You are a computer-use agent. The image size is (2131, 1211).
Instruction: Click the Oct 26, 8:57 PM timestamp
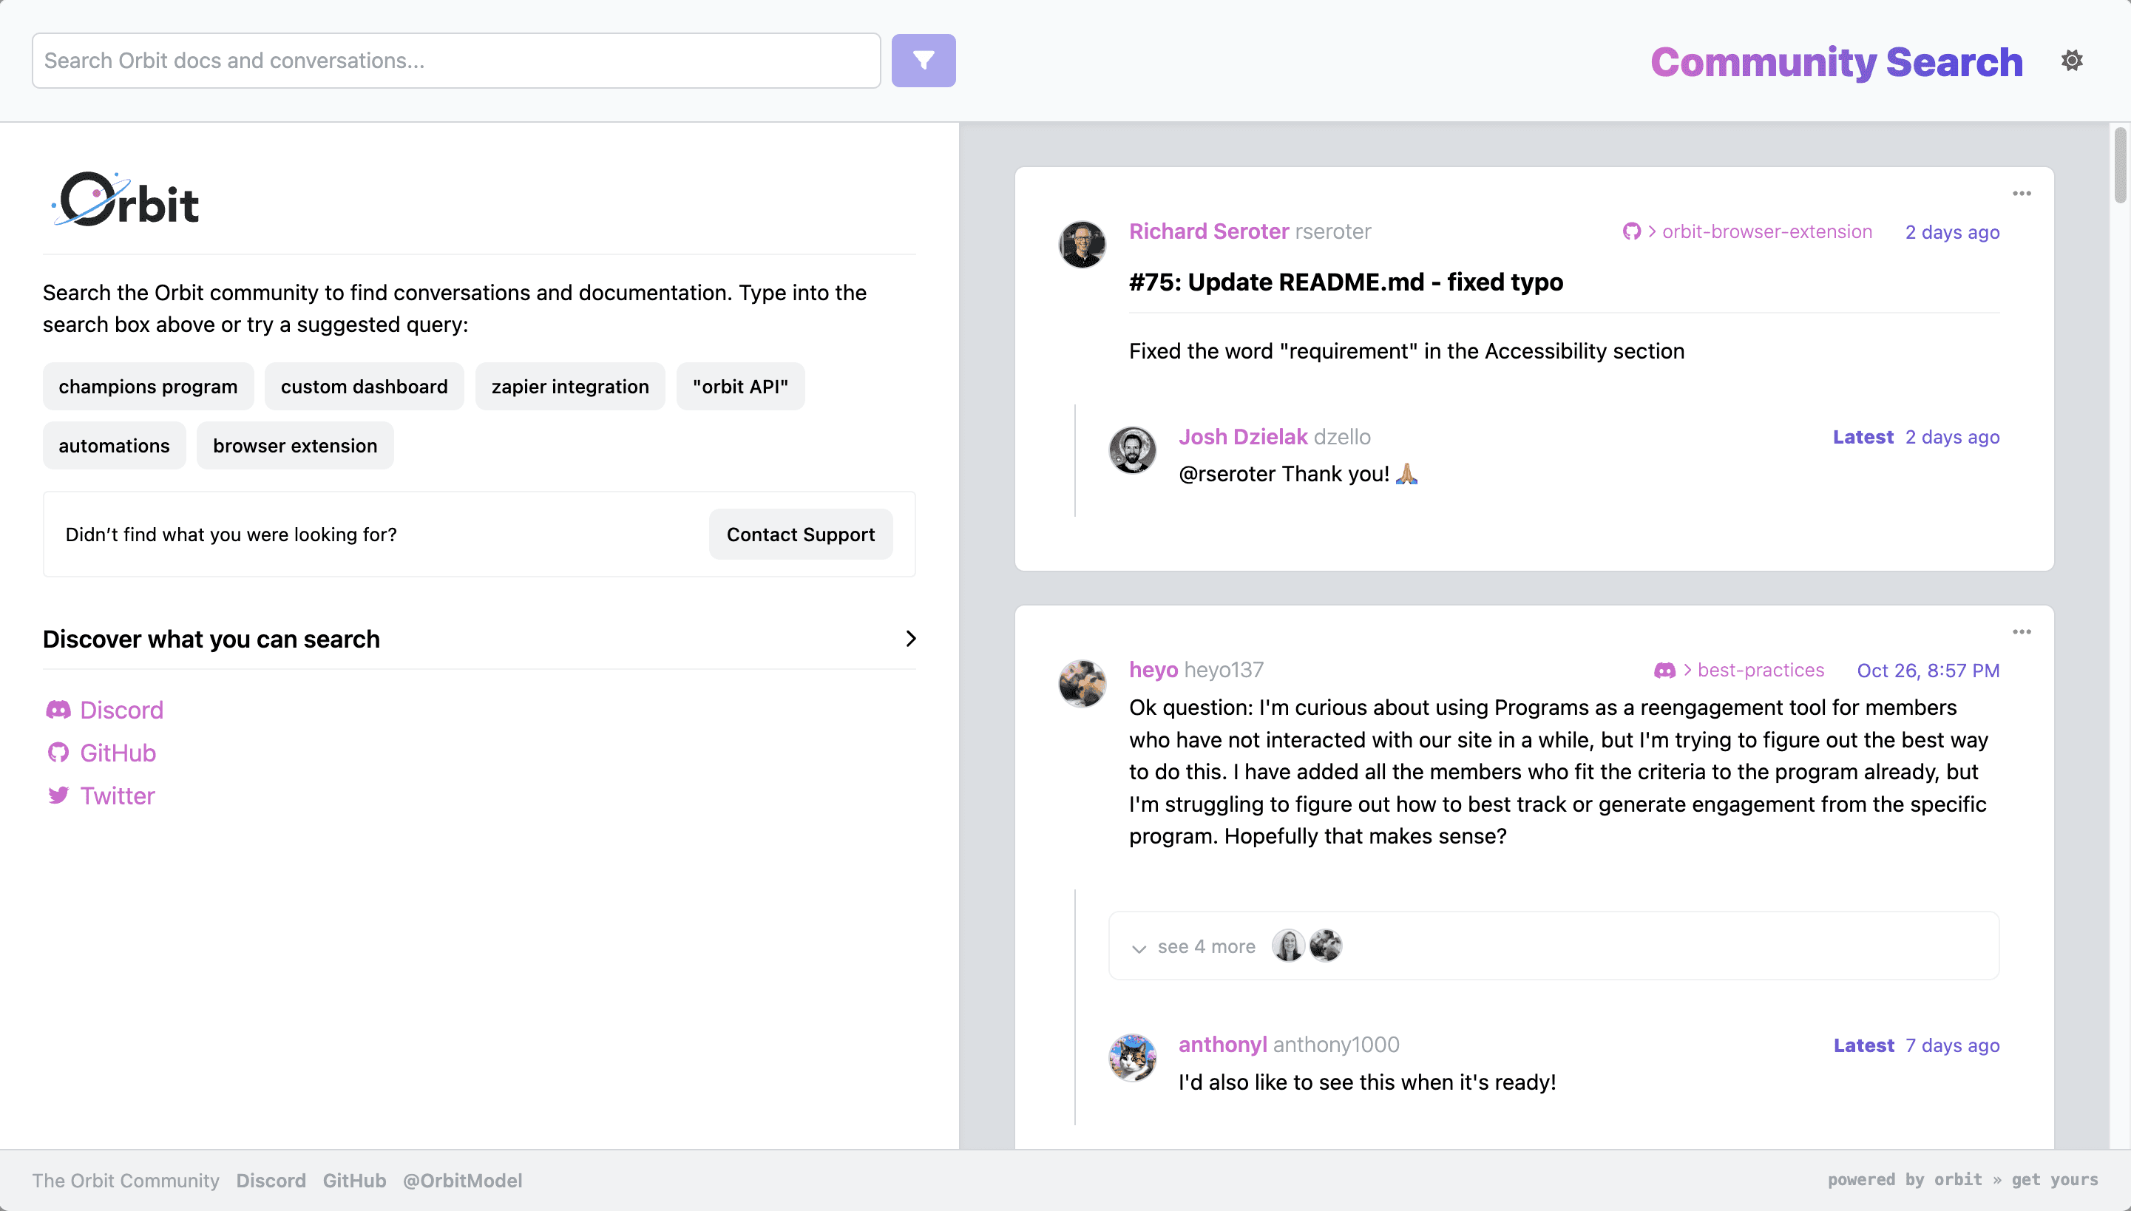click(x=1928, y=671)
